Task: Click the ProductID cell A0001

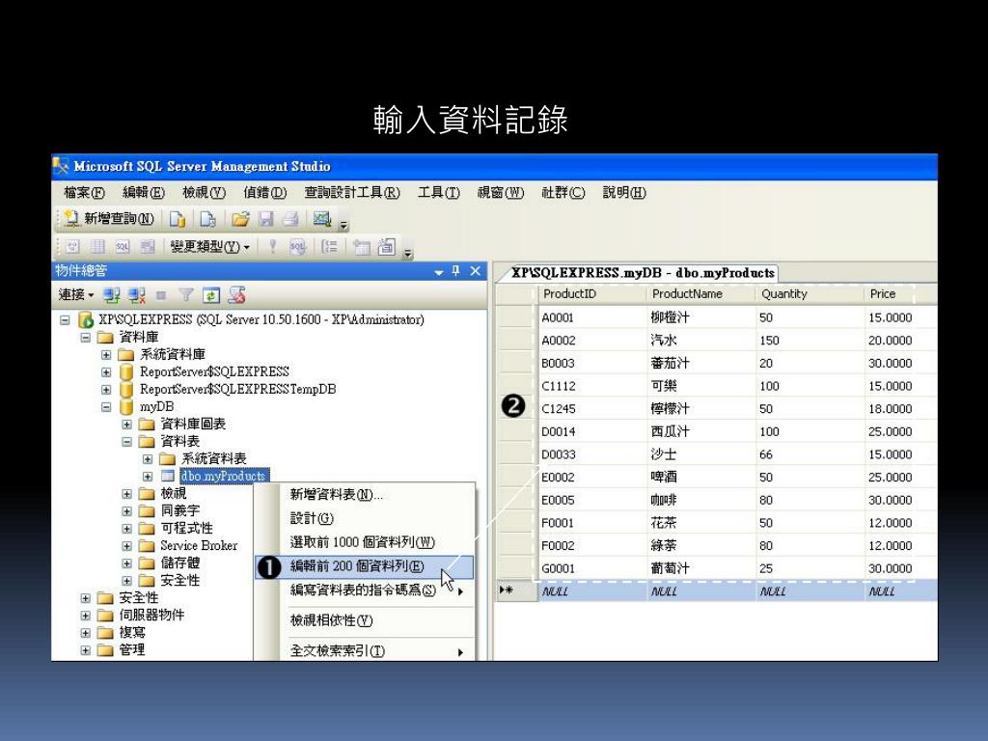Action: click(593, 317)
